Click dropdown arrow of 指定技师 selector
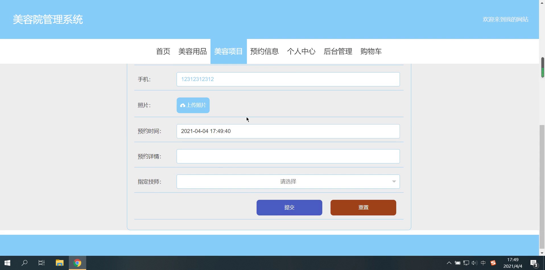 (x=394, y=182)
